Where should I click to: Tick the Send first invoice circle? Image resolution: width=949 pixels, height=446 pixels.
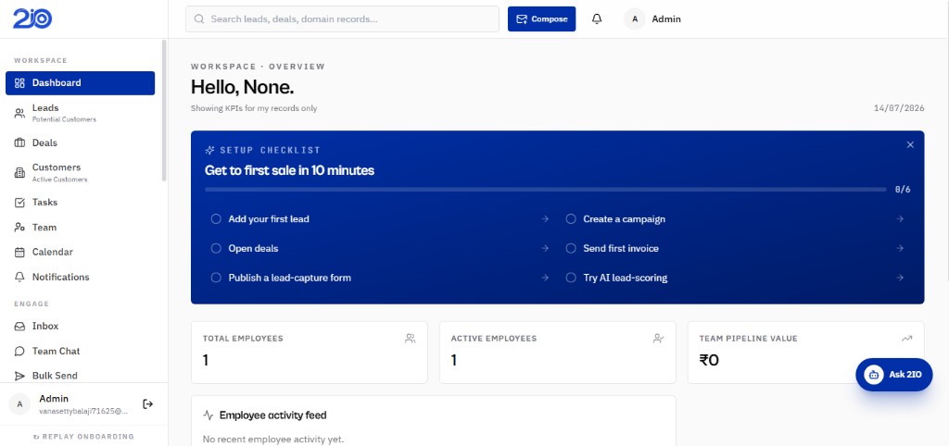click(x=571, y=248)
